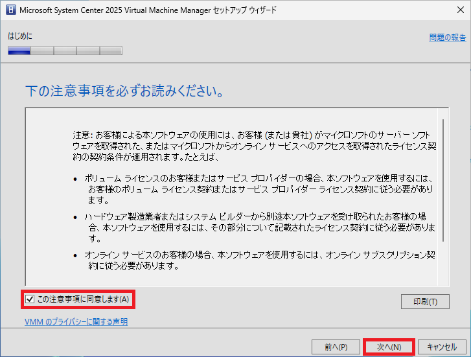Open the VMM のプライバシーに関する声明 link

[76, 322]
